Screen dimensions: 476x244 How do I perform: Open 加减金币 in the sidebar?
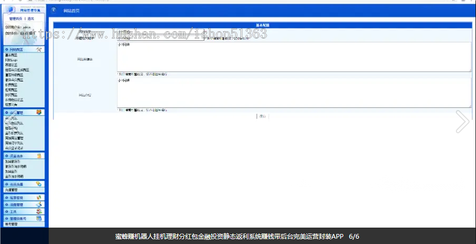(x=11, y=171)
